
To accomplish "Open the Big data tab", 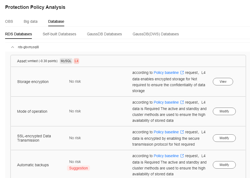I will click(x=31, y=21).
